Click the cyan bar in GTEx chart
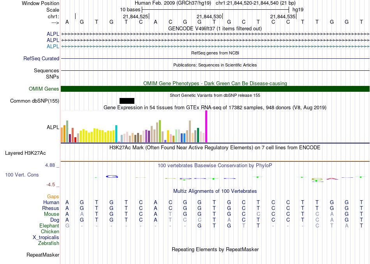Image resolution: width=370 pixels, height=264 pixels. point(116,134)
